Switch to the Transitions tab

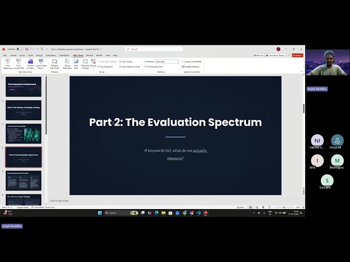pos(51,55)
